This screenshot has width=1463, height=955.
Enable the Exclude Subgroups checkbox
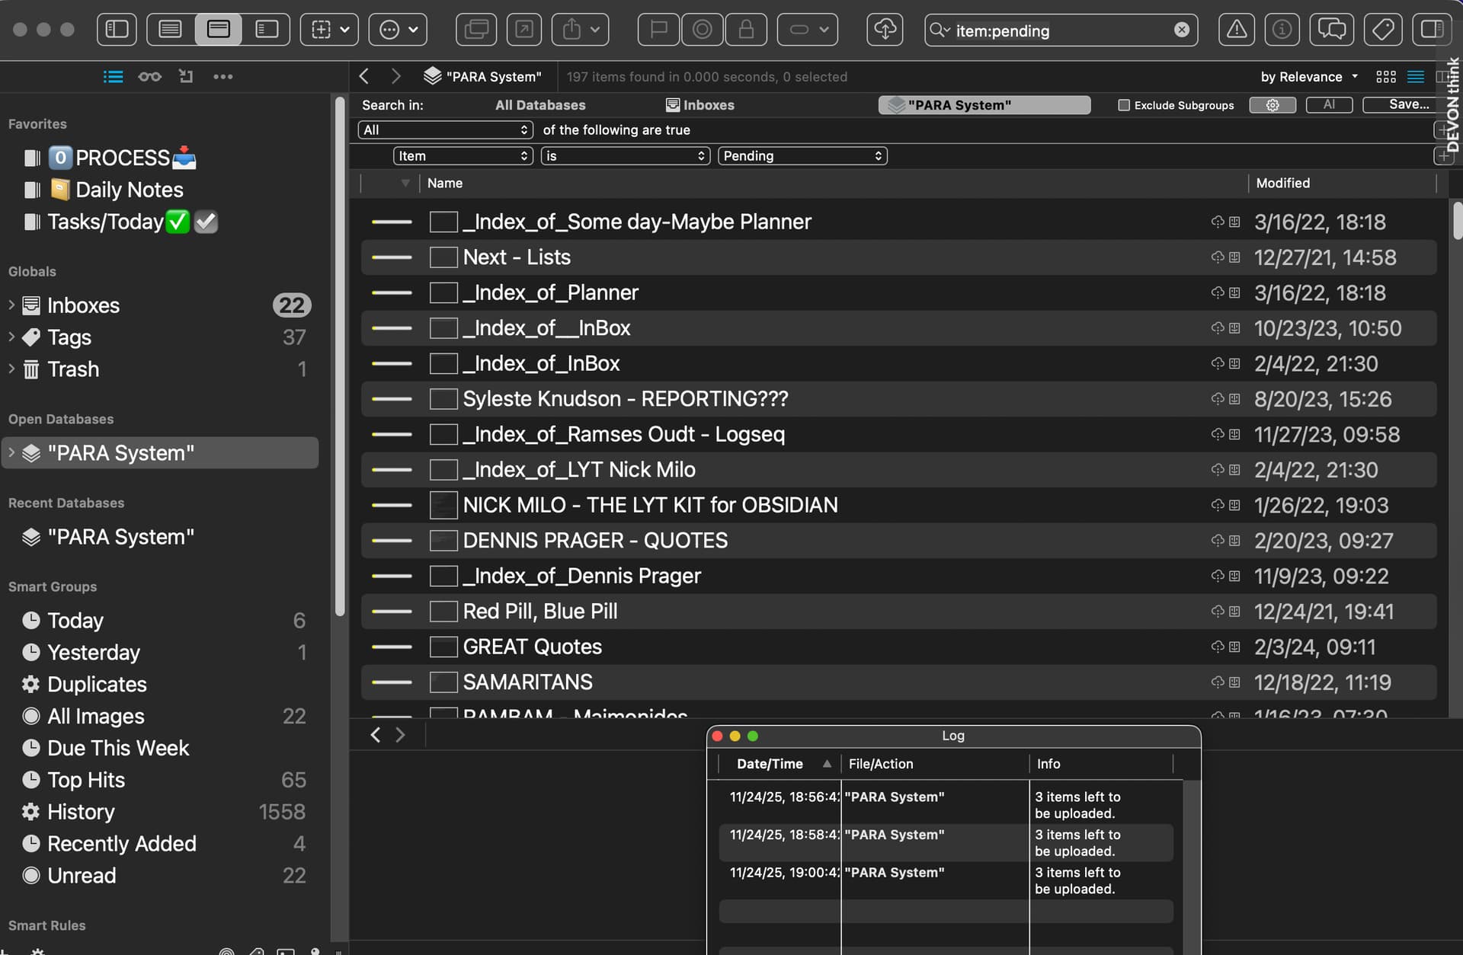(x=1124, y=105)
